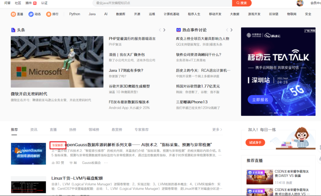The image size is (321, 196).
Task: Click 立即报名 in the 移动云 ad
Action: [x=260, y=100]
